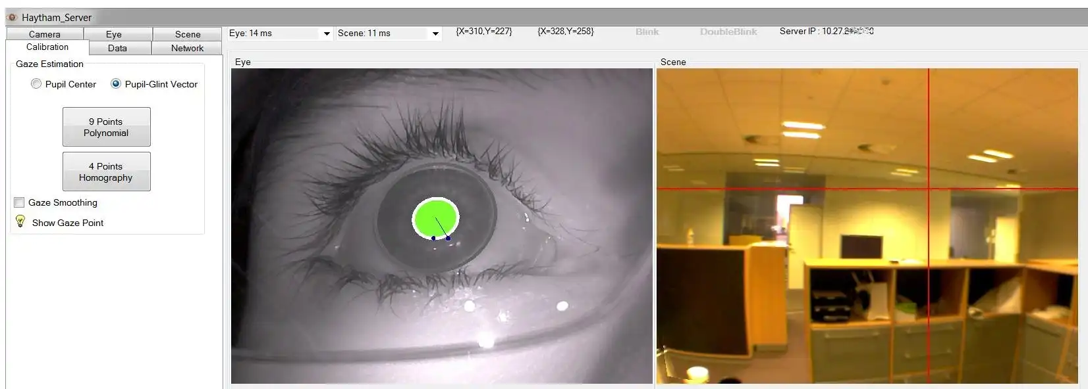Open the Scene tab
The width and height of the screenshot is (1088, 389).
[x=188, y=34]
